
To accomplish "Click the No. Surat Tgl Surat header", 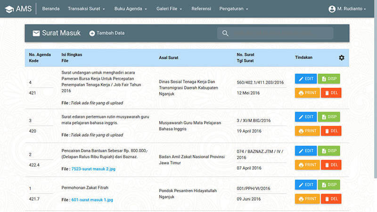I will point(245,57).
